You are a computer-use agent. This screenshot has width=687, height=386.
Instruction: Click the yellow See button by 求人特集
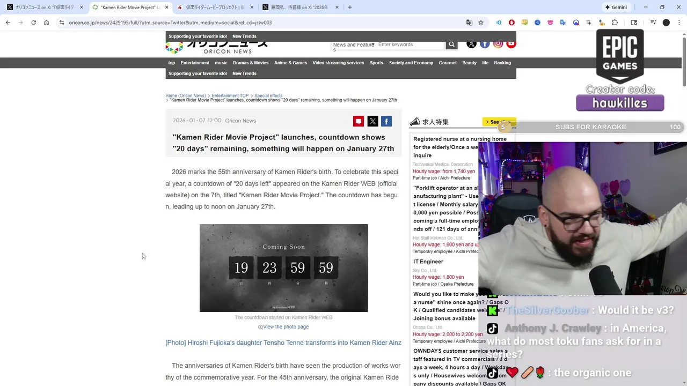[x=498, y=122]
